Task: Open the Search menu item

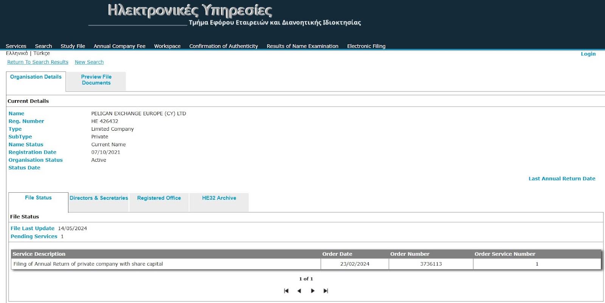Action: (x=43, y=46)
